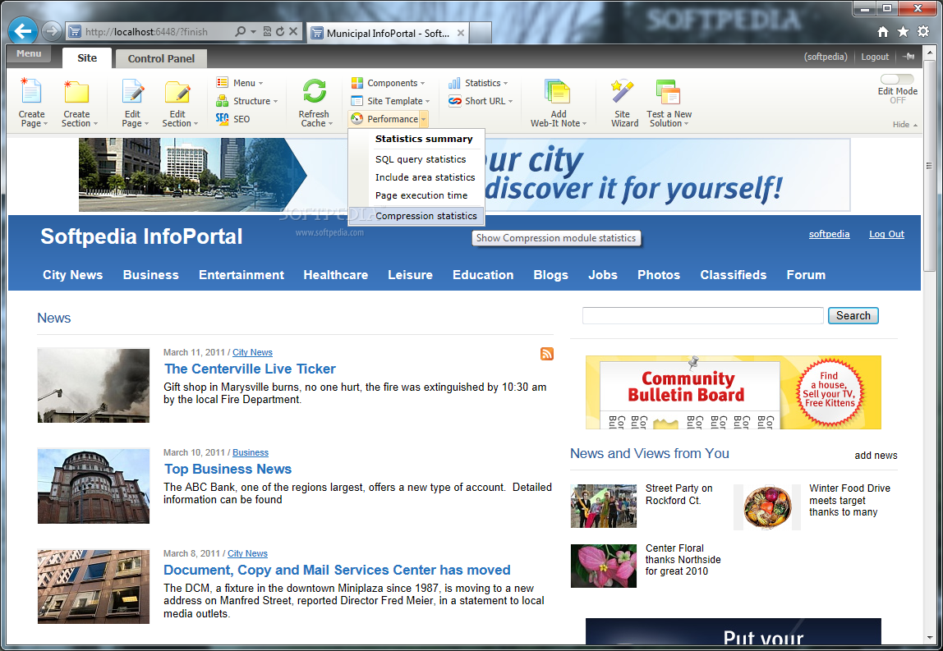The width and height of the screenshot is (943, 651).
Task: Click the Components colored squares icon
Action: pos(357,83)
